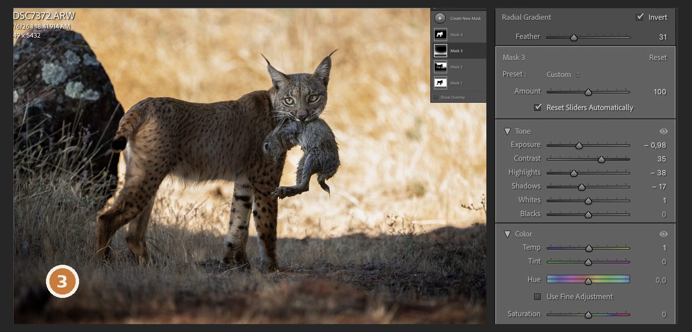
Task: Click the Hue color strip
Action: point(588,279)
